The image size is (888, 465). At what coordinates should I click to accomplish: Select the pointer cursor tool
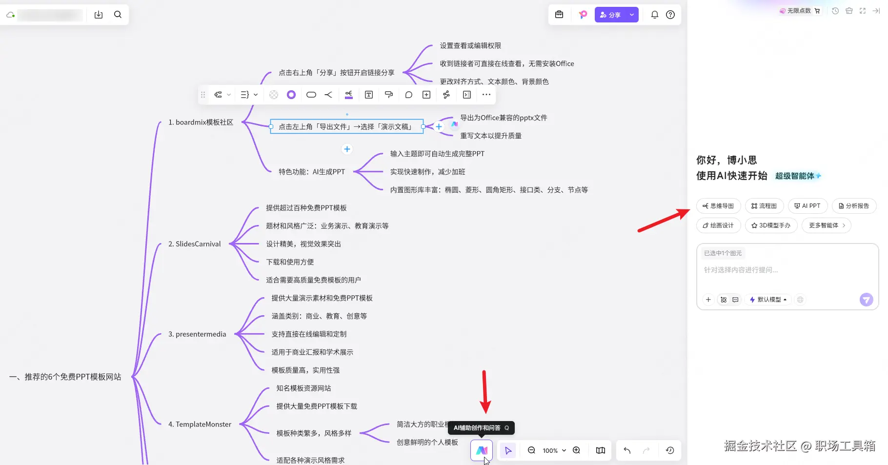[x=508, y=450]
